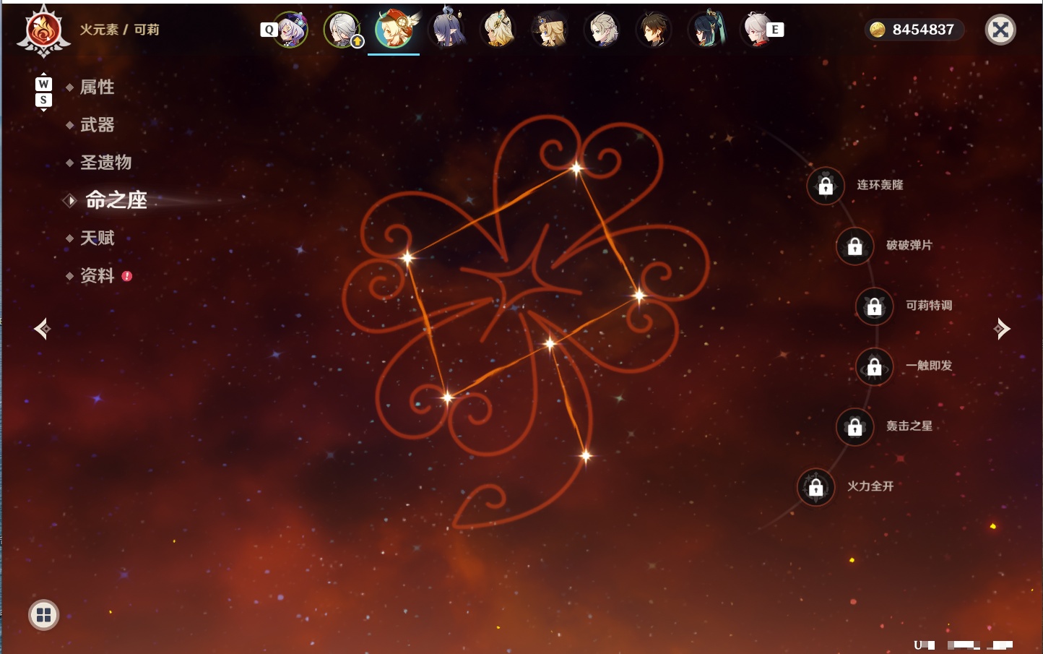Open the 圣遗物 artifacts page

(x=105, y=163)
